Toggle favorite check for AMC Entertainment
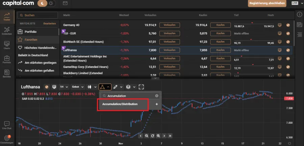304x146 pixels. pos(288,58)
